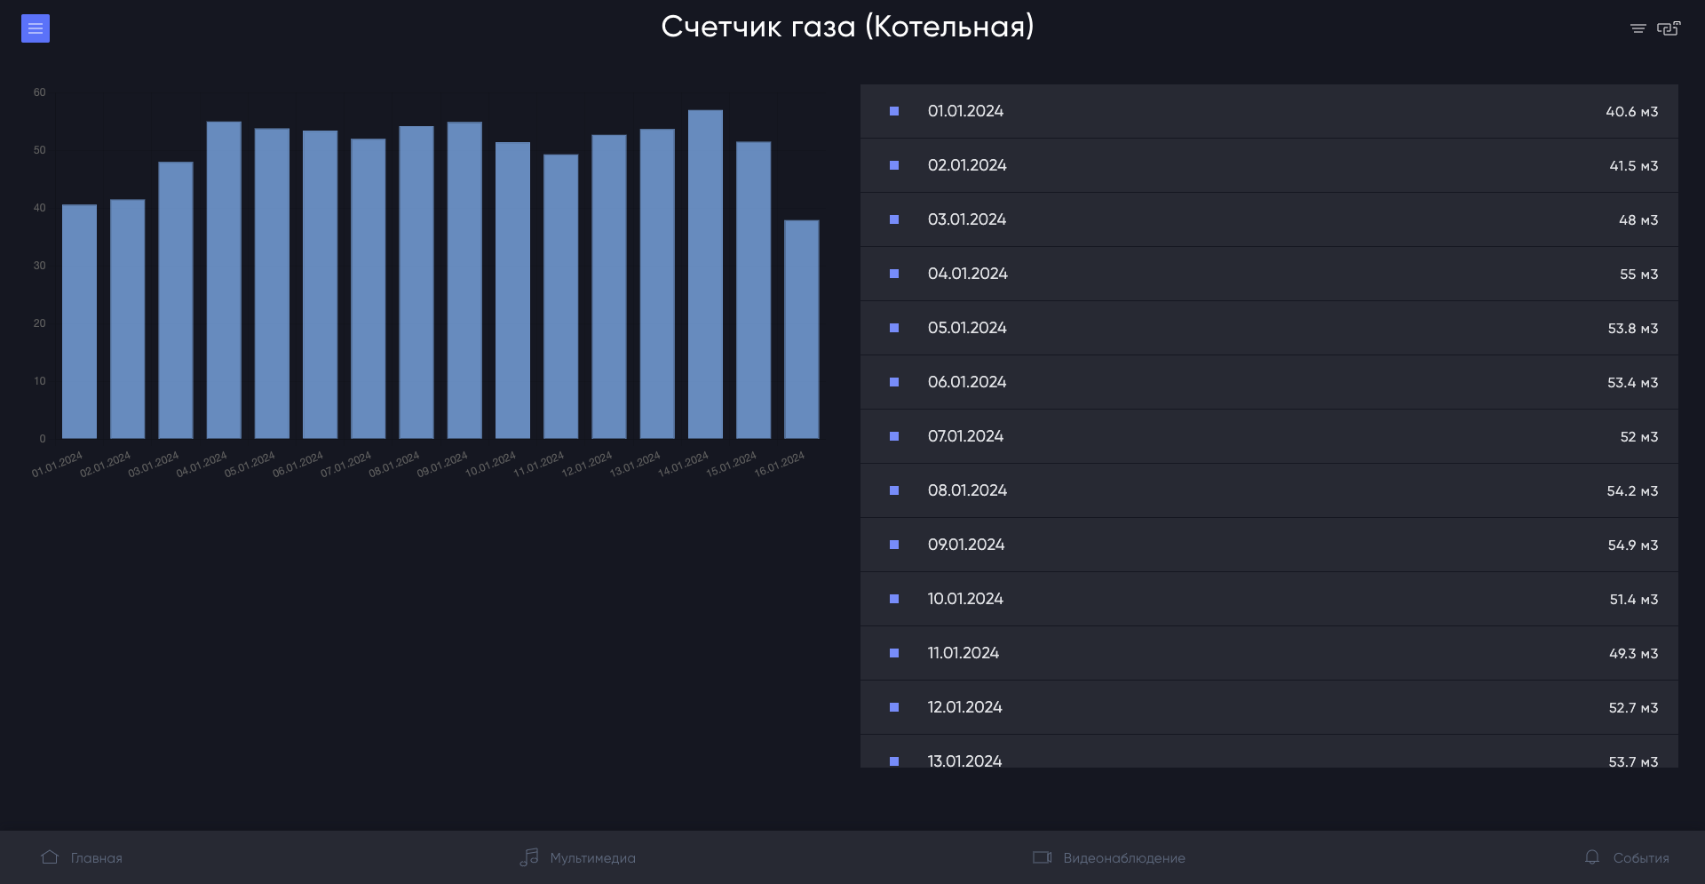Click the 53.8 м3 value

pyautogui.click(x=1632, y=329)
